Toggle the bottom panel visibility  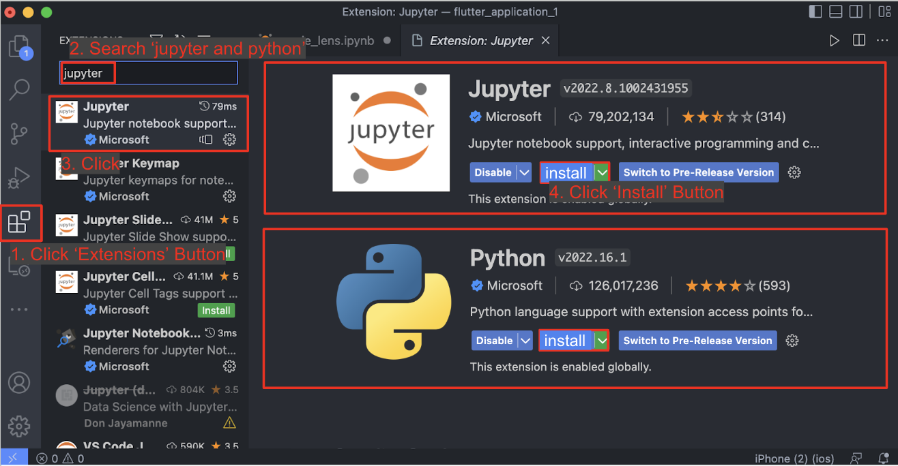pyautogui.click(x=836, y=12)
